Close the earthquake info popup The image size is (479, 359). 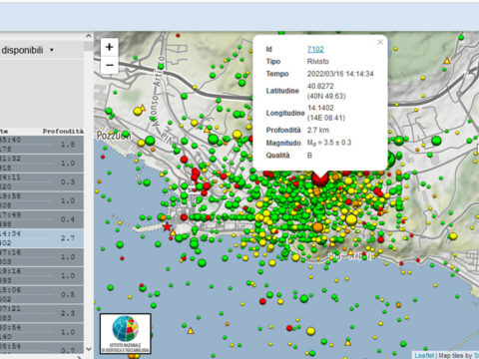(x=380, y=42)
